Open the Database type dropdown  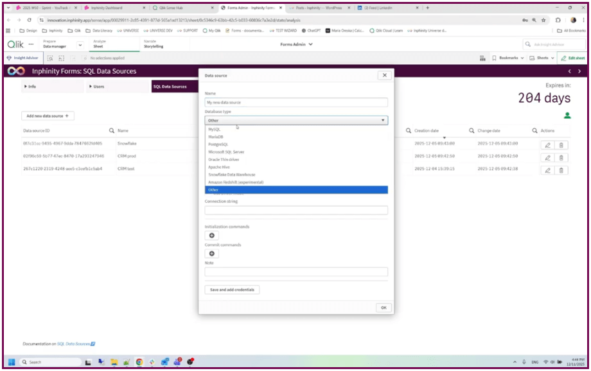pos(296,120)
